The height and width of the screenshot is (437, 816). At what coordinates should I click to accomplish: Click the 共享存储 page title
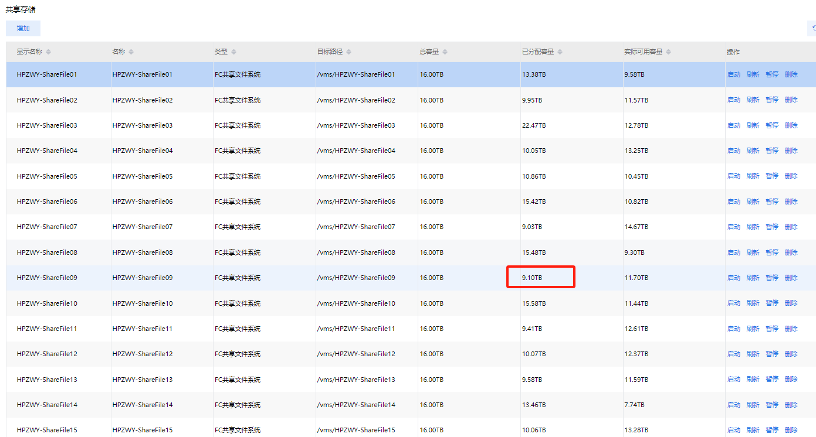21,9
